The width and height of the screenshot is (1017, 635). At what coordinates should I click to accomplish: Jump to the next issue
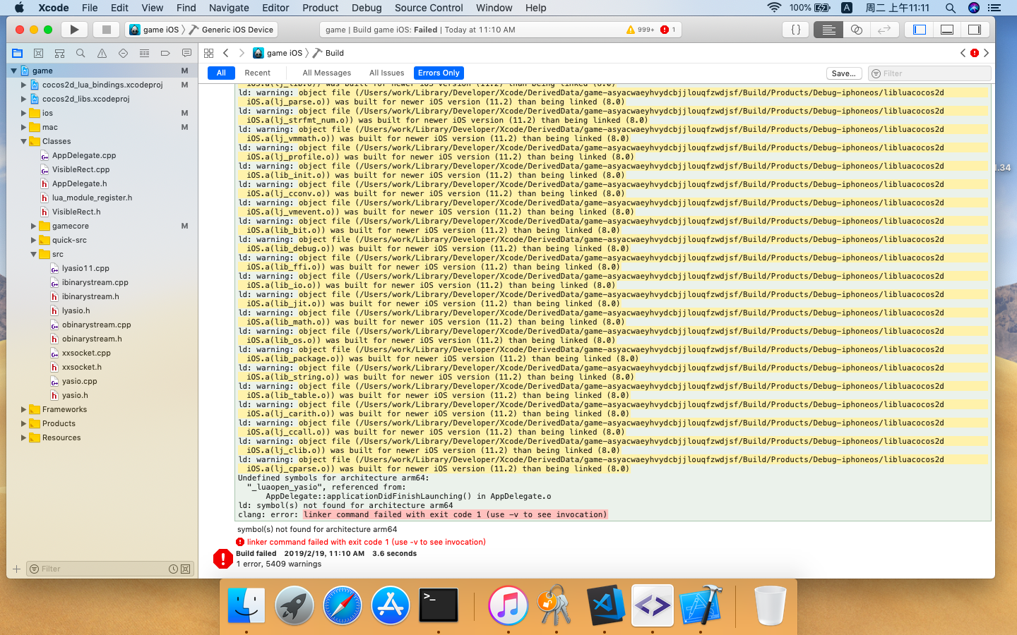click(x=987, y=53)
